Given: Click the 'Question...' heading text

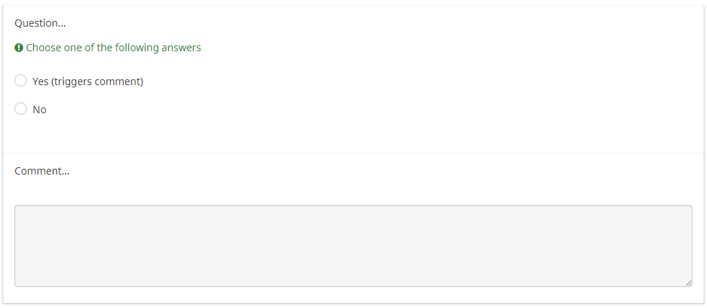Looking at the screenshot, I should click(x=40, y=23).
